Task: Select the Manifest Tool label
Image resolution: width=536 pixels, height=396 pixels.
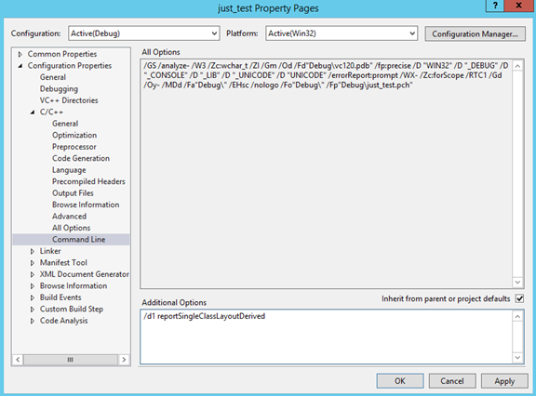Action: click(63, 263)
